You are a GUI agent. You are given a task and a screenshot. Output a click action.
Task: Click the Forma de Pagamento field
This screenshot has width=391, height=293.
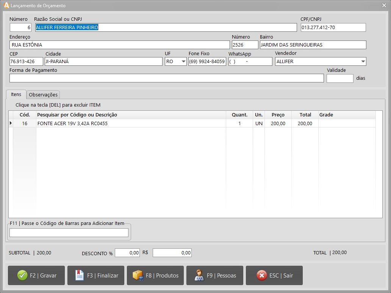click(x=166, y=78)
